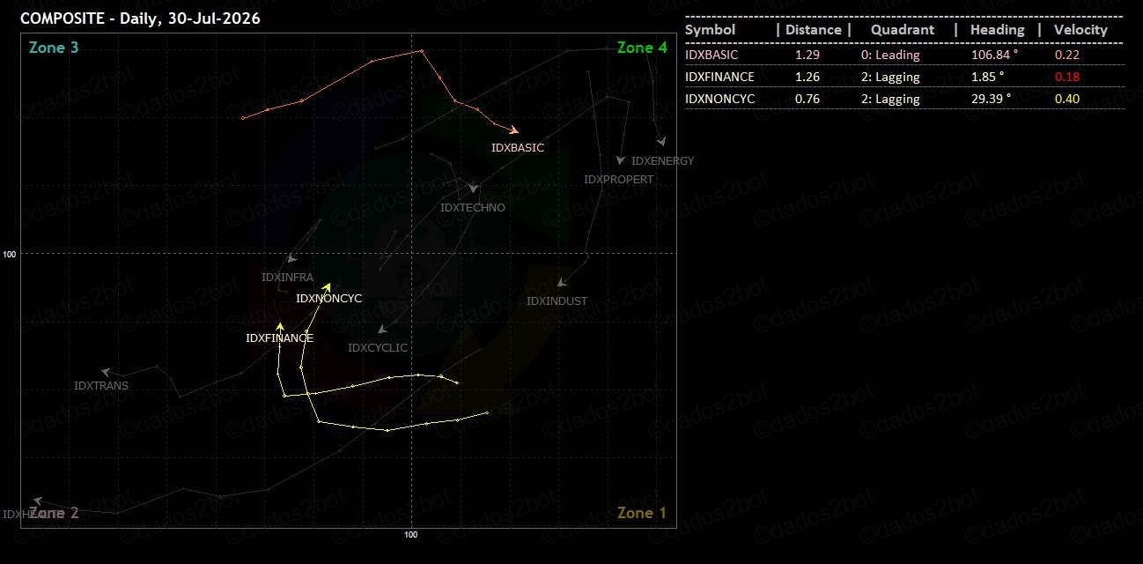Click the IDXENERGY label on the chart
Viewport: 1143px width, 564px height.
click(663, 160)
